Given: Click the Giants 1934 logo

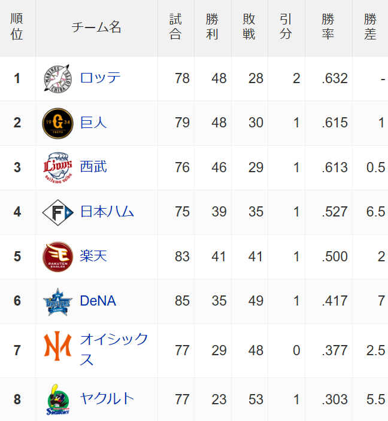Looking at the screenshot, I should click(x=58, y=123).
